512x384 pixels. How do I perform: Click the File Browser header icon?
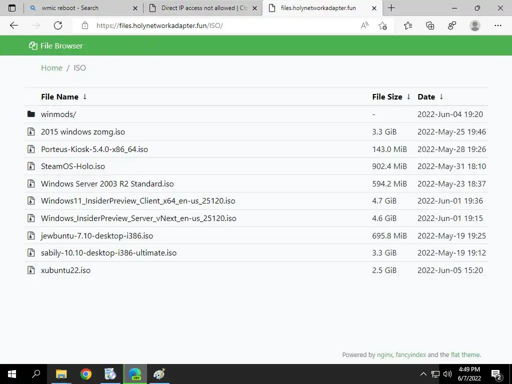[x=33, y=45]
